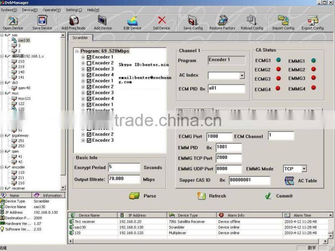Open the AC Table icon
The height and width of the screenshot is (251, 335).
coord(289,181)
